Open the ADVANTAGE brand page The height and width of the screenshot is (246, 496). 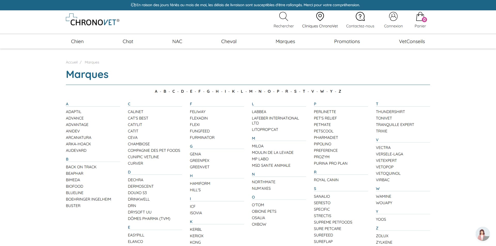(x=77, y=125)
